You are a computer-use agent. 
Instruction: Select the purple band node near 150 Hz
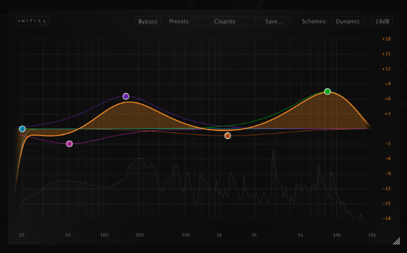(126, 97)
